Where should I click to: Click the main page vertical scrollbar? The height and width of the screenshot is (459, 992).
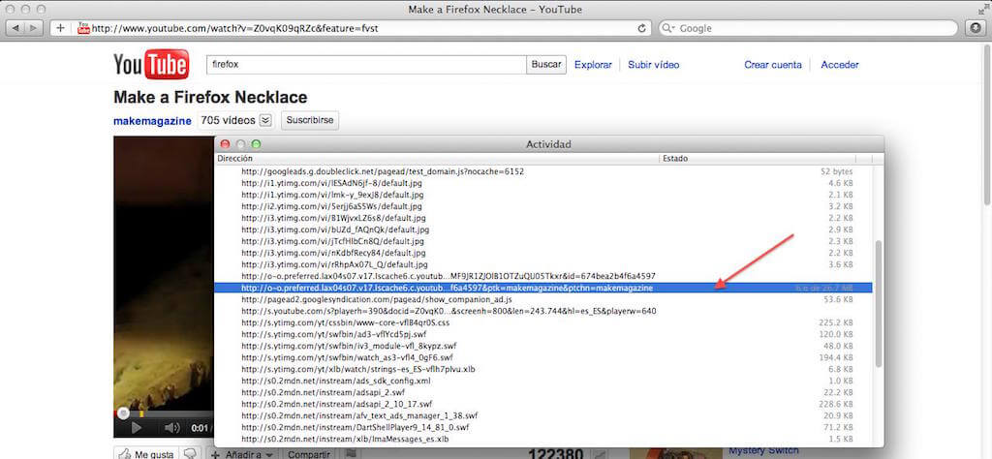coord(987,127)
